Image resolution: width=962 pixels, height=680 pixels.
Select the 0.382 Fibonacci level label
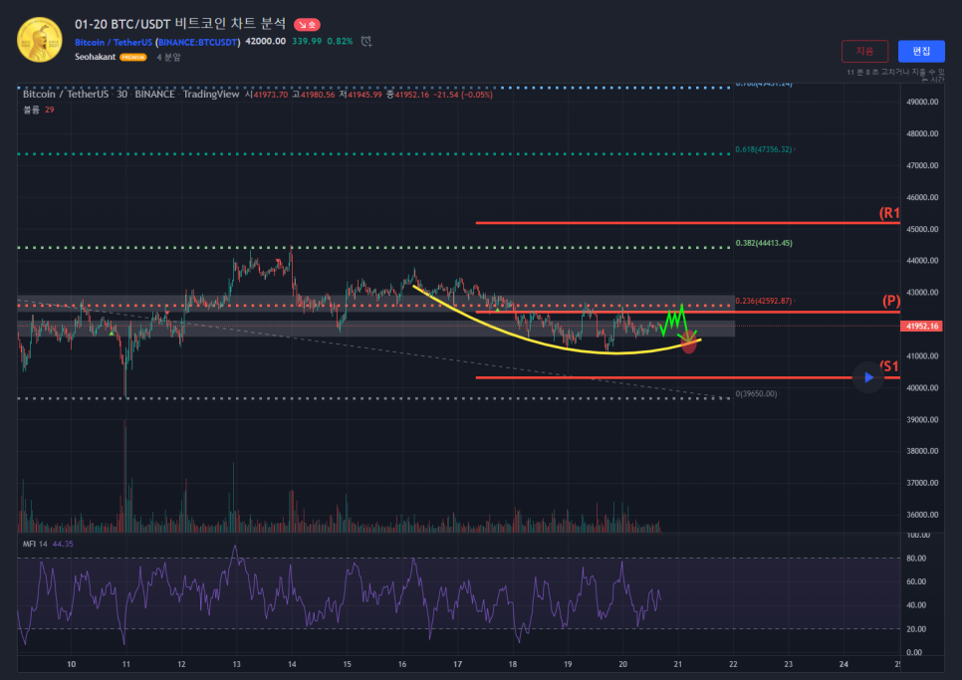click(x=763, y=243)
